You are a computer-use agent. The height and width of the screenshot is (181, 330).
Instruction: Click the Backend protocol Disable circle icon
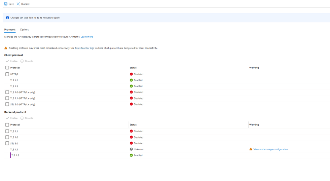22,118
